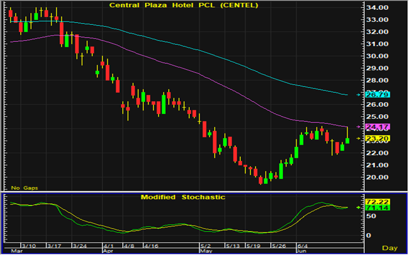Click the Apr month label

point(108,252)
